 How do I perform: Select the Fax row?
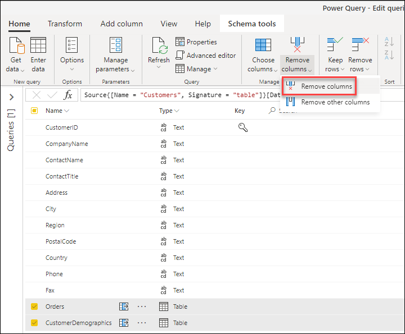click(215, 290)
